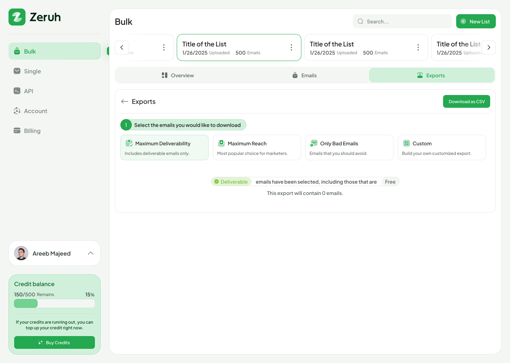Click the sparkle icon on Buy Credits
The image size is (510, 363).
tap(40, 342)
